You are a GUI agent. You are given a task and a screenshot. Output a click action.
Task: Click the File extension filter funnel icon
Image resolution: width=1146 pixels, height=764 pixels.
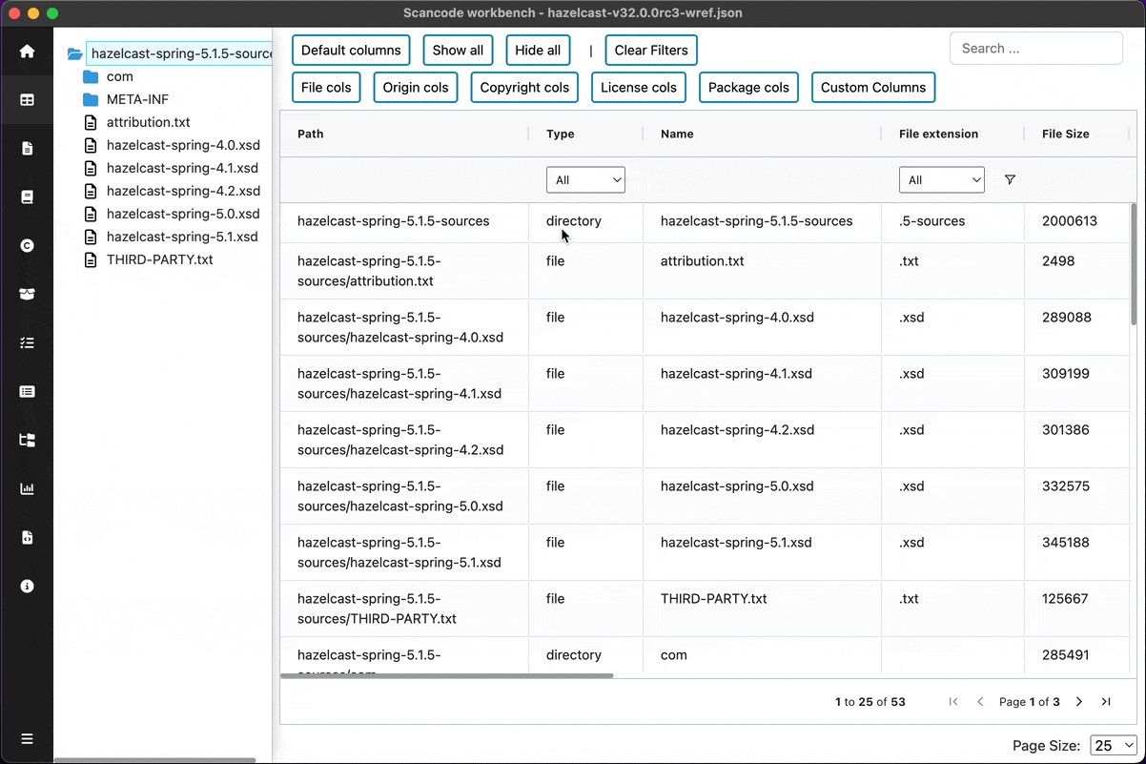point(1010,179)
